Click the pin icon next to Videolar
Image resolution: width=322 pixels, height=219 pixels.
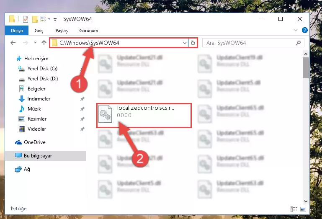click(82, 129)
